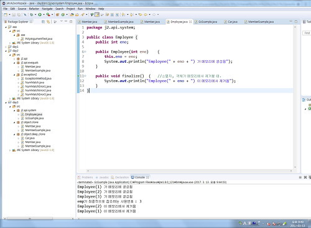Viewport: 311px width, 228px height.
Task: Switch to the GcExample.java editor tab
Action: coord(206,22)
